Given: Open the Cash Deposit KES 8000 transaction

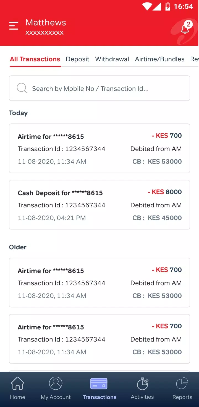Looking at the screenshot, I should (99, 205).
